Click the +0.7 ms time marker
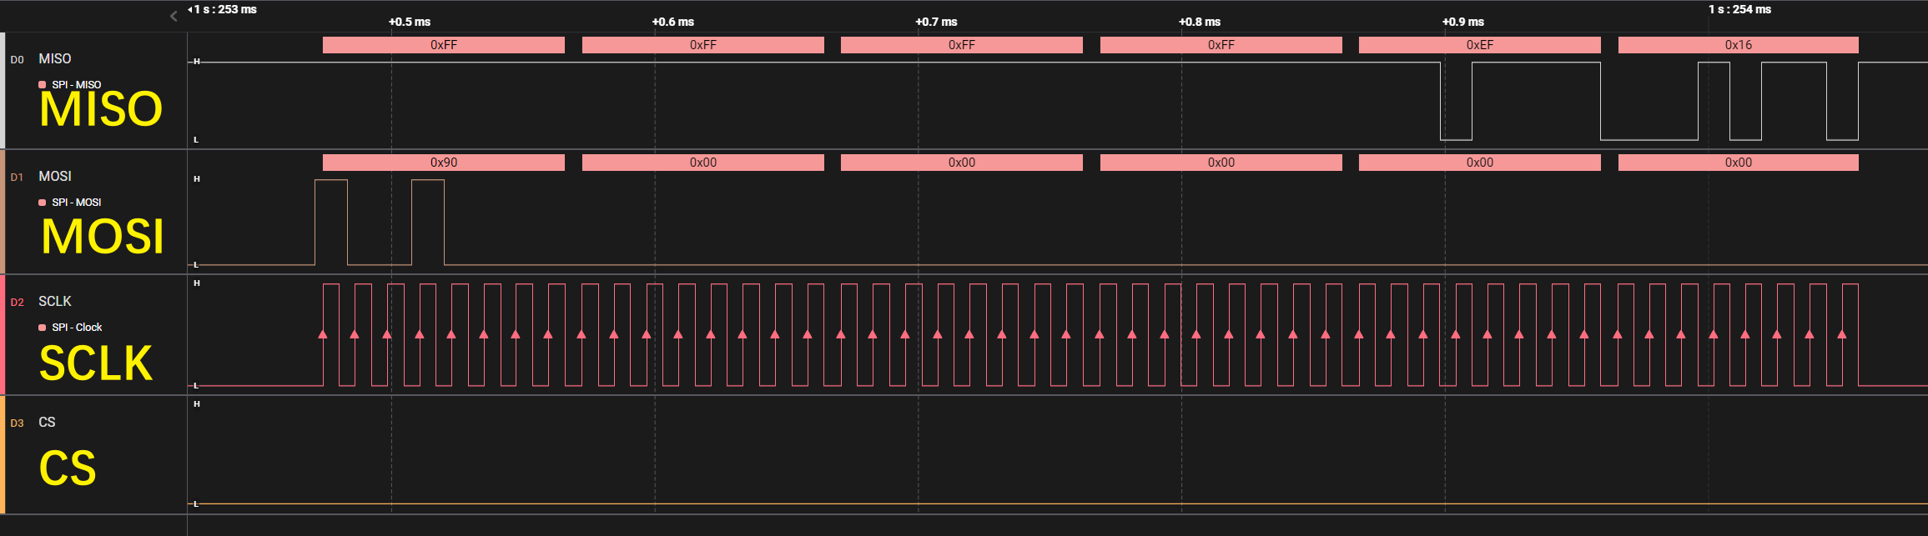This screenshot has height=536, width=1928. point(936,22)
